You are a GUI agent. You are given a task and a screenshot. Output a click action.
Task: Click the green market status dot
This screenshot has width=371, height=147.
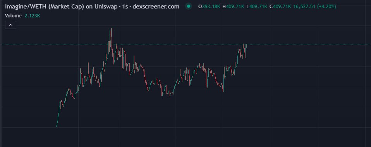pos(188,6)
